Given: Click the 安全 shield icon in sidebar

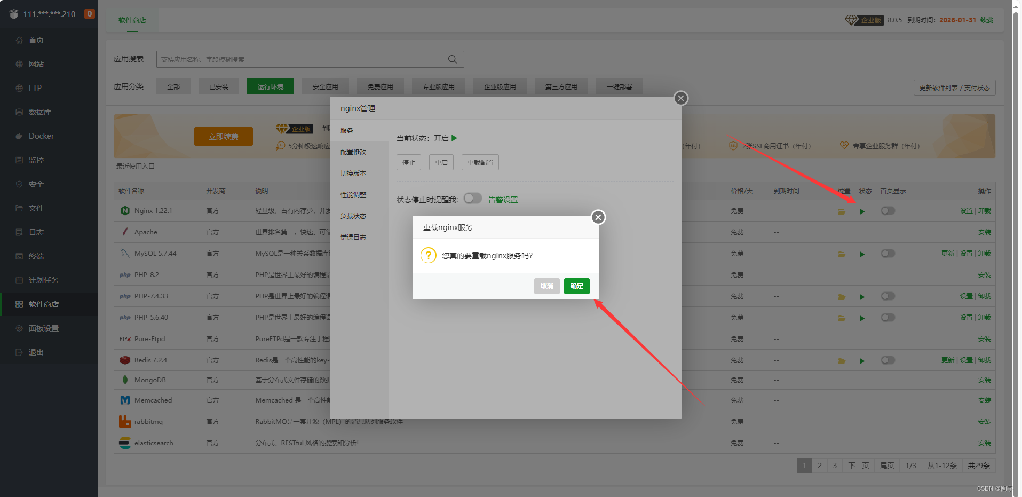Looking at the screenshot, I should (x=19, y=184).
